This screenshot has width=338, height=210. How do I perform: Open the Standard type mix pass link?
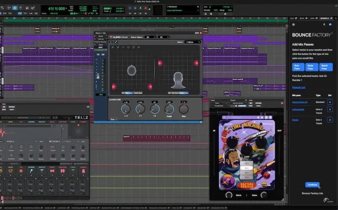[300, 102]
